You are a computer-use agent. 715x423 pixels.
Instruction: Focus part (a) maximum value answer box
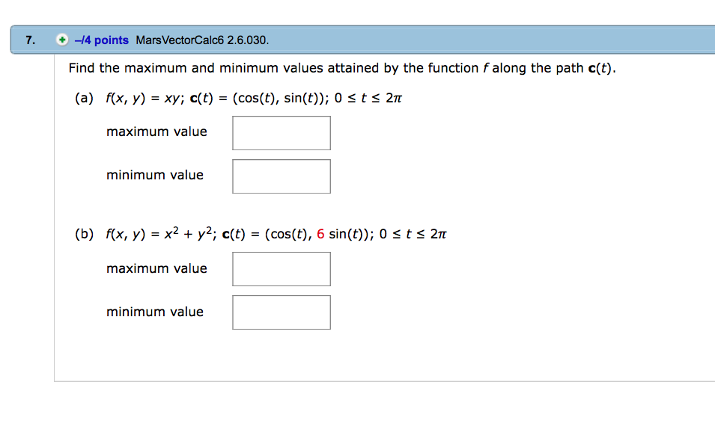point(282,133)
